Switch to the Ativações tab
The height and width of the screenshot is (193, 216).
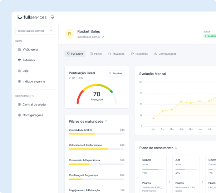tap(116, 54)
